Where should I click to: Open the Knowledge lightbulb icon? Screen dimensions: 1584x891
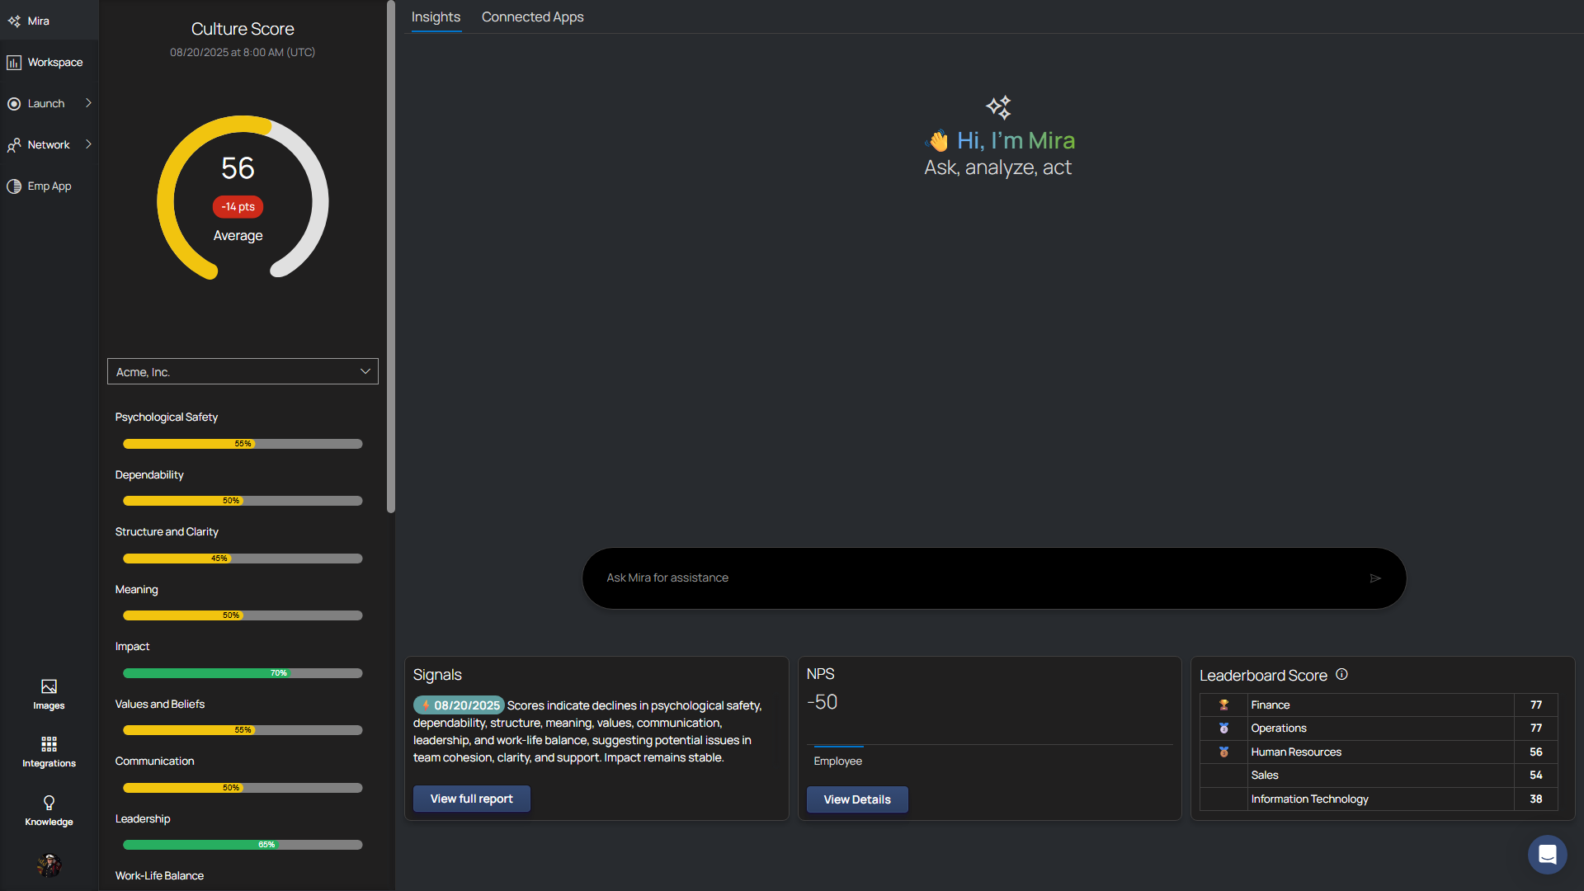[x=49, y=809]
